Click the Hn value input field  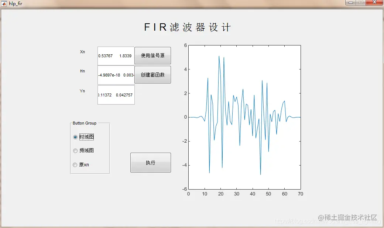click(x=116, y=75)
